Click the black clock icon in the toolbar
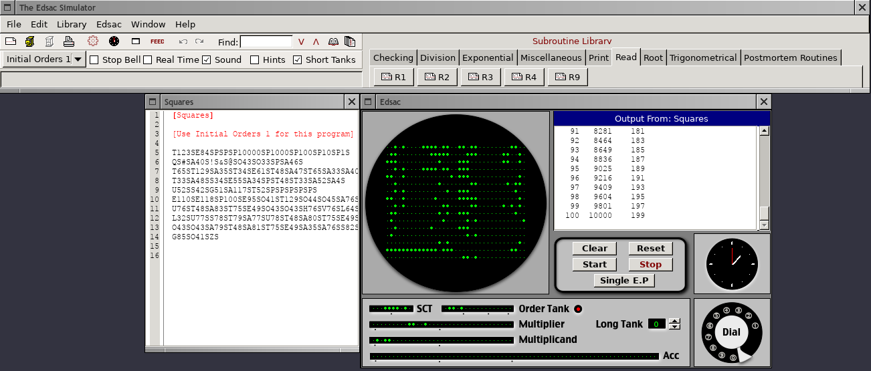The image size is (871, 371). coord(114,41)
